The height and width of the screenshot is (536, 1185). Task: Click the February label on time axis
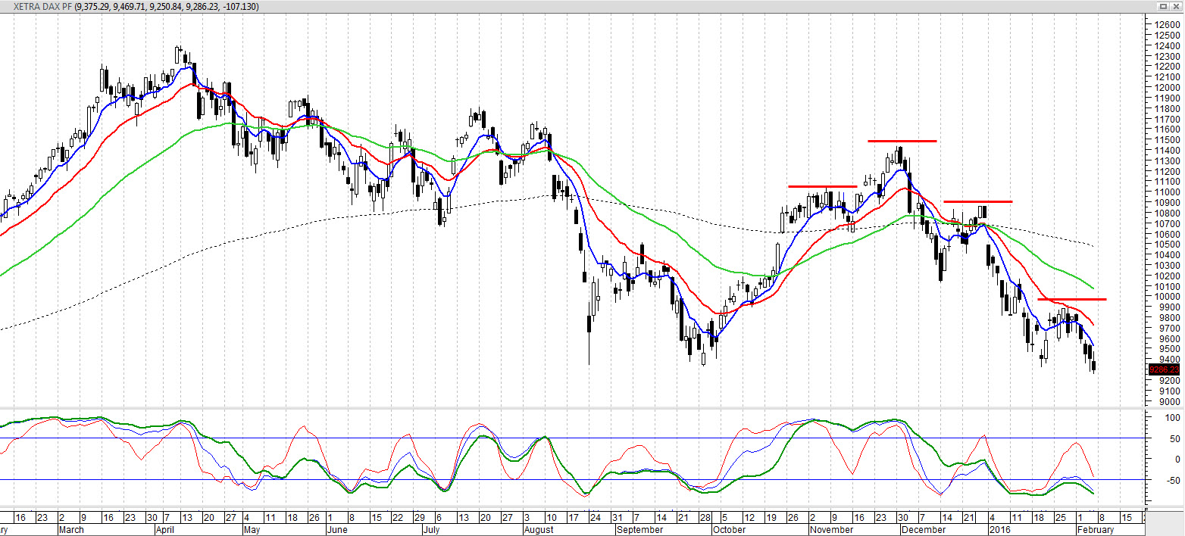pyautogui.click(x=1094, y=530)
